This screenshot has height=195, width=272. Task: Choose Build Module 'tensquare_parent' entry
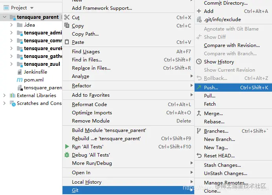tap(128, 130)
